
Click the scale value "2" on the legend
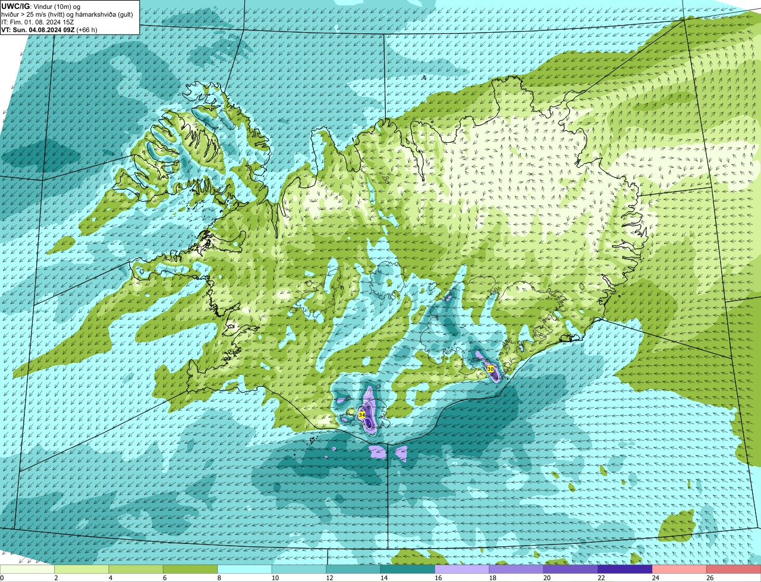click(55, 578)
